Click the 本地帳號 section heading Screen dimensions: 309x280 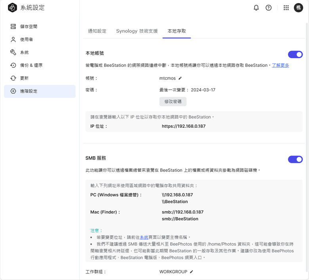[95, 53]
